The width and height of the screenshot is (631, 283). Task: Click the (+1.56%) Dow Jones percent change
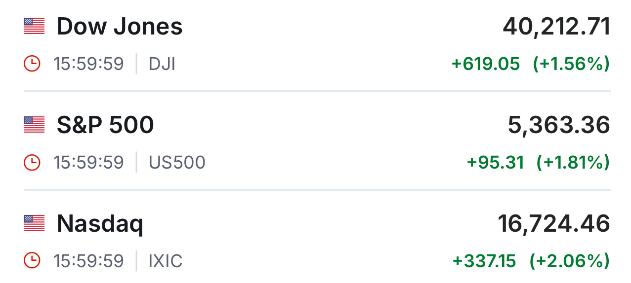571,64
